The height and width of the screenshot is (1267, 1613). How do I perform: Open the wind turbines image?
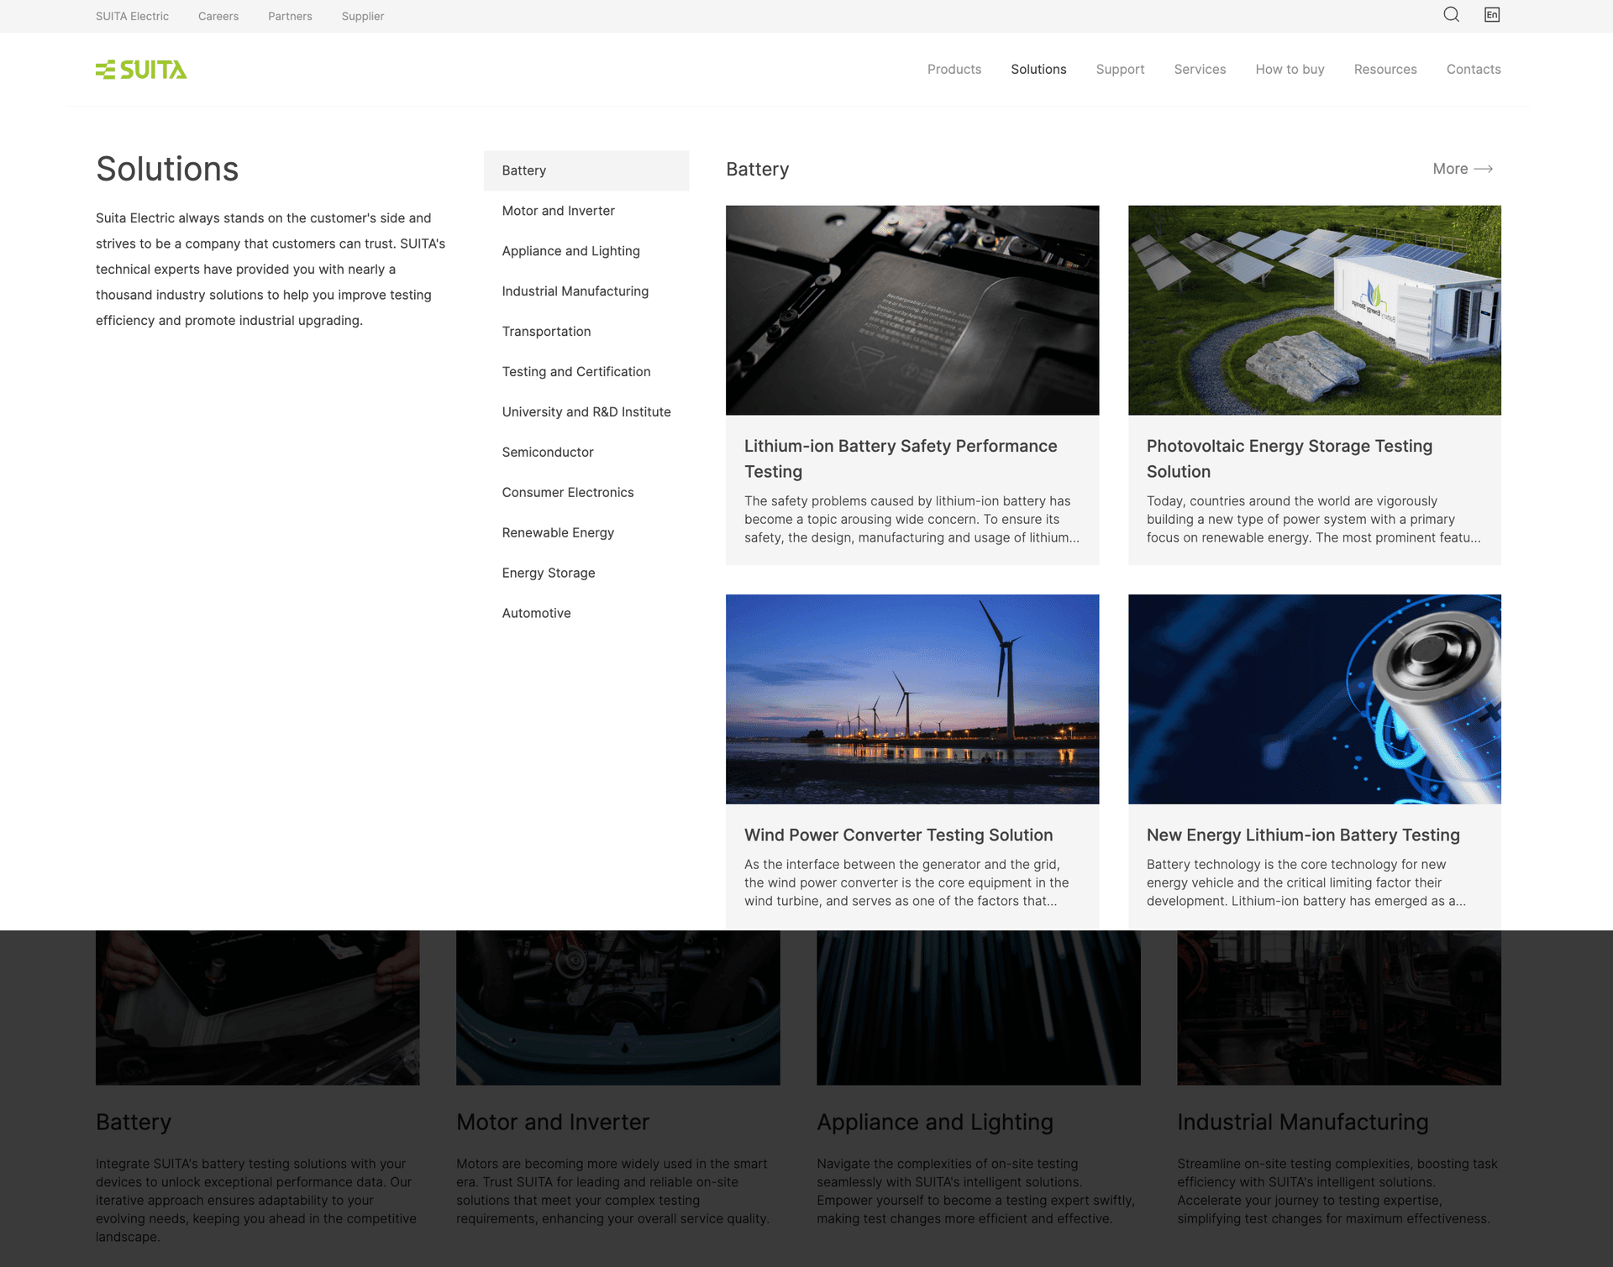pyautogui.click(x=912, y=699)
